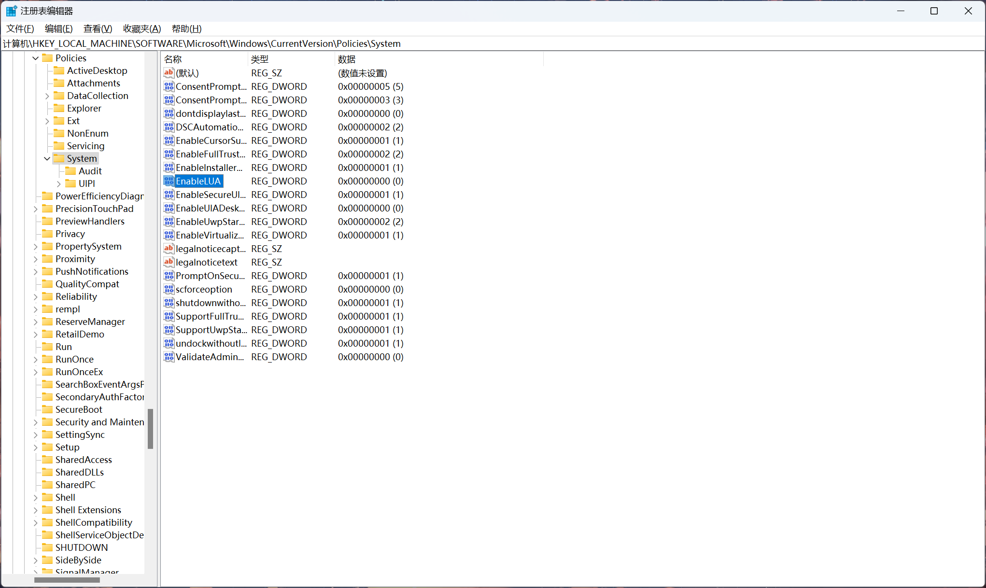This screenshot has width=986, height=588.
Task: Click the legalnoticetext string value icon
Action: click(169, 262)
